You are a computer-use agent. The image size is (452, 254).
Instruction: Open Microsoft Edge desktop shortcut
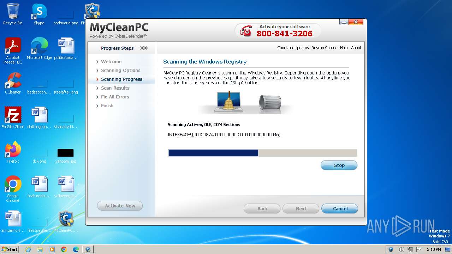coord(39,48)
